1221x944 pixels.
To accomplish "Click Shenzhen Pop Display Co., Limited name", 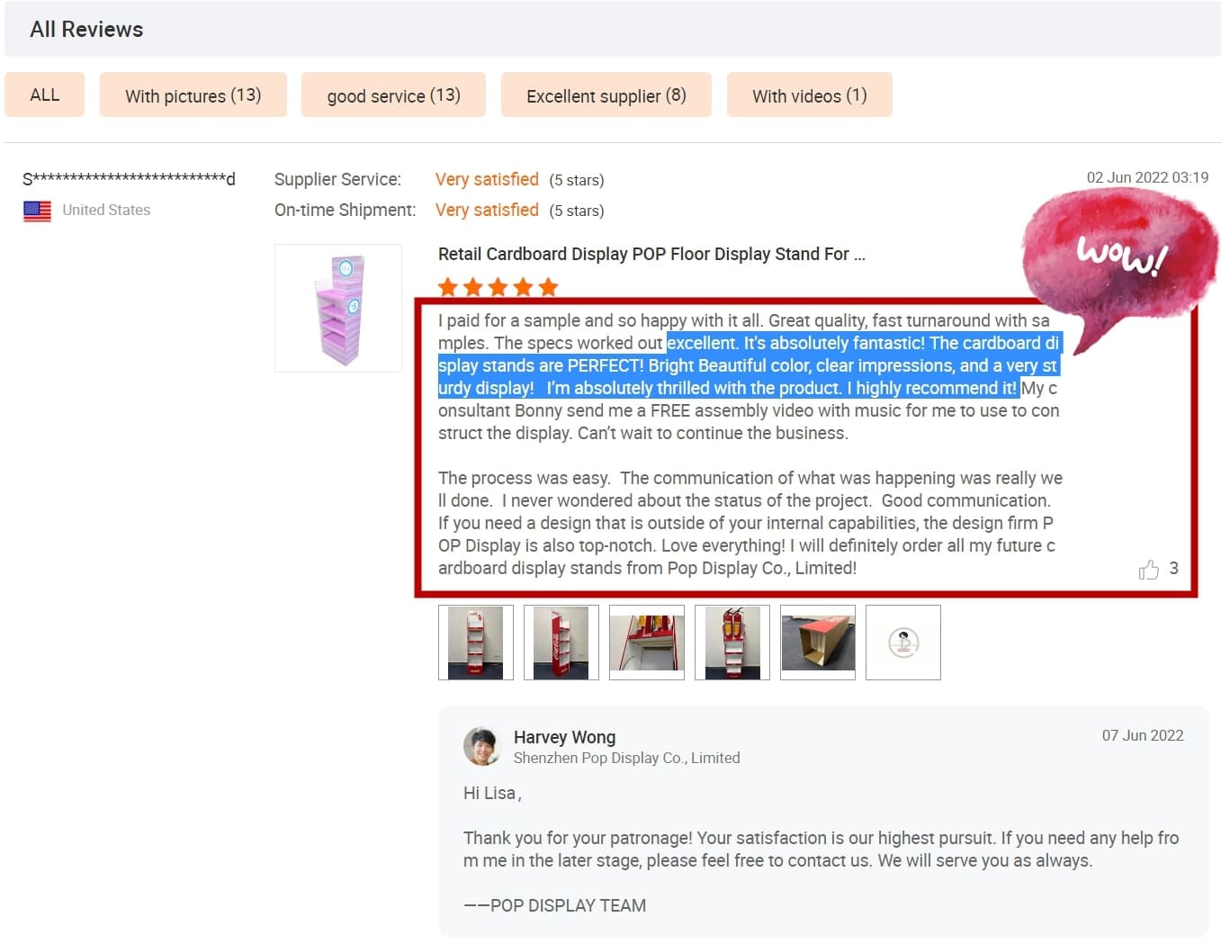I will (x=627, y=758).
